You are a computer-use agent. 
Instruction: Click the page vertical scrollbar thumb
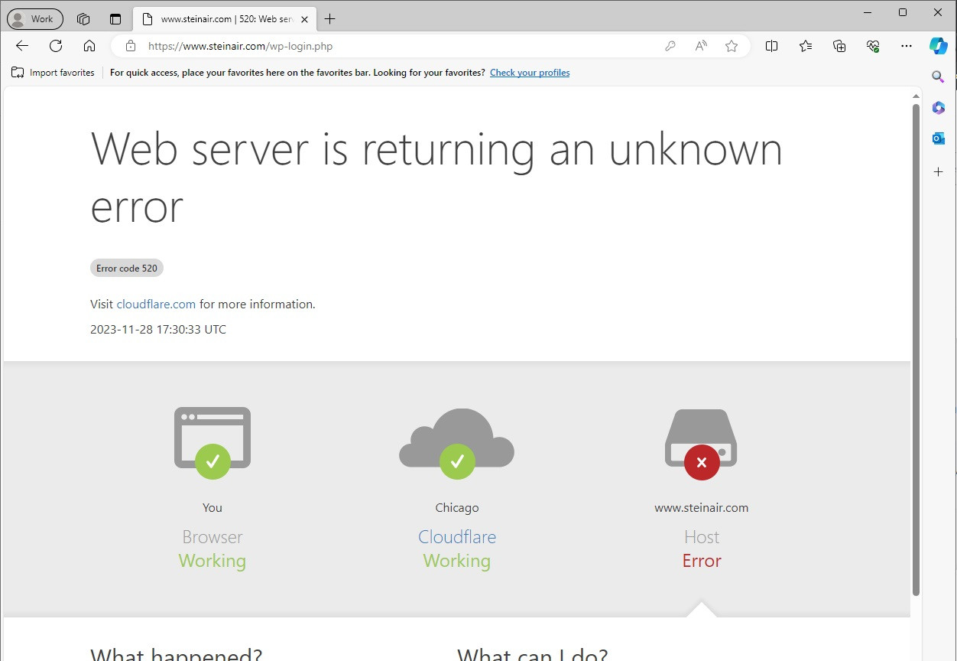(x=916, y=349)
